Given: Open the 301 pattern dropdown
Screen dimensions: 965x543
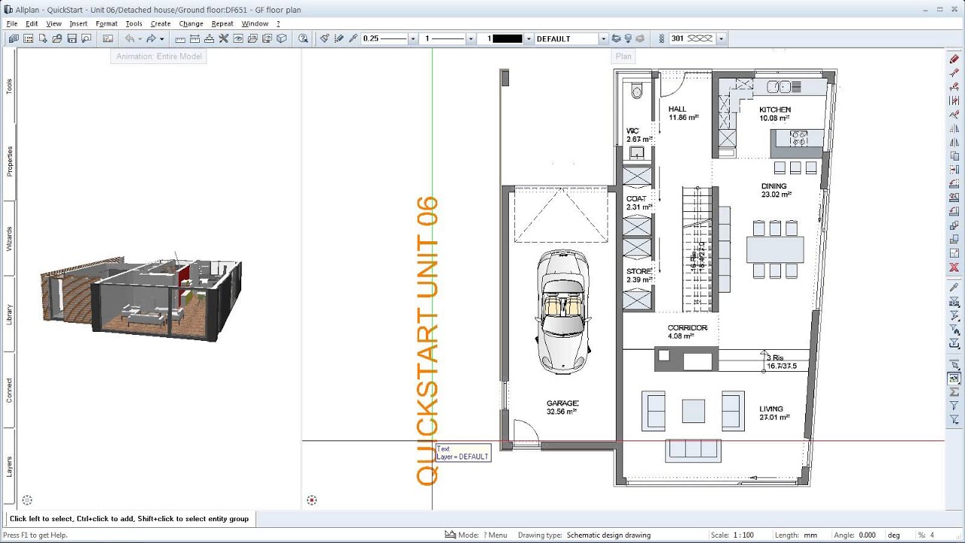Looking at the screenshot, I should coord(721,38).
